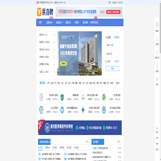Screen dimensions: 161x161
Task: Select first region tab under recruitment announcements
Action: (x=40, y=148)
